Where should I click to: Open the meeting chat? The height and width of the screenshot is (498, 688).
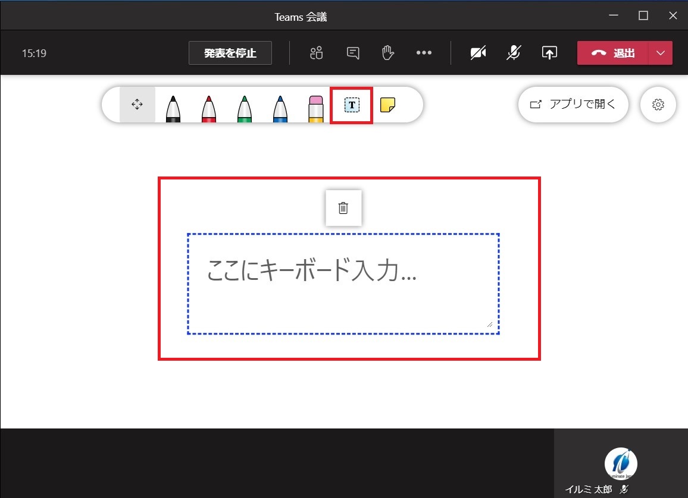[x=353, y=53]
